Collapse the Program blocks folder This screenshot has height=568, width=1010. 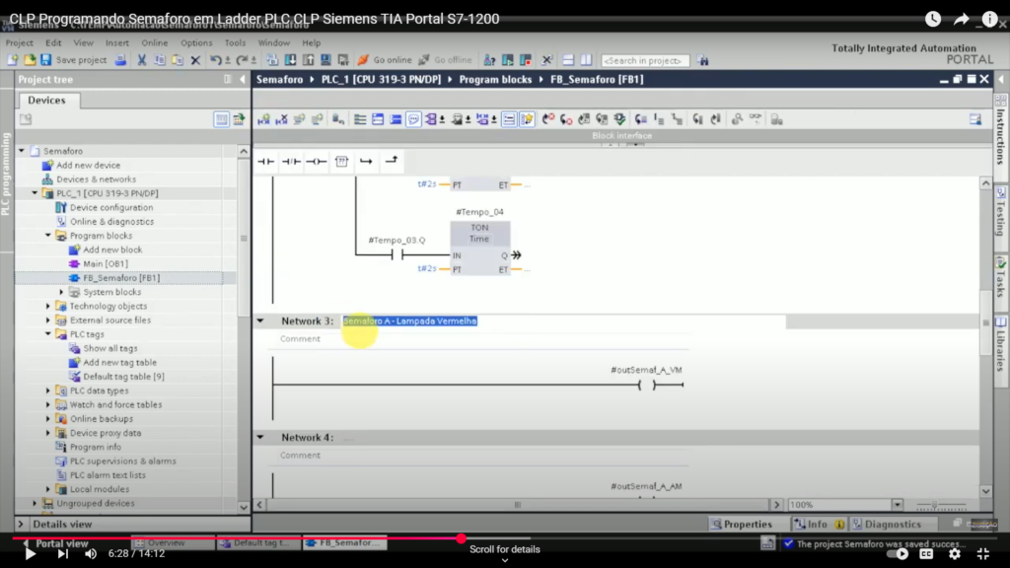48,236
